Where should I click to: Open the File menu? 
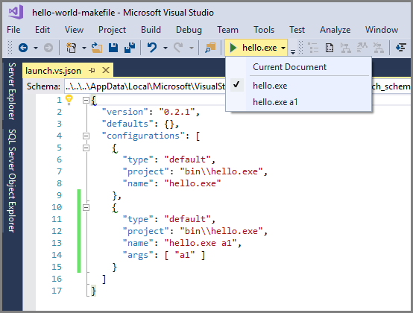(x=13, y=30)
